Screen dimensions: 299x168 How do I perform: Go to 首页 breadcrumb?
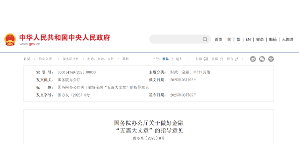tap(27, 59)
